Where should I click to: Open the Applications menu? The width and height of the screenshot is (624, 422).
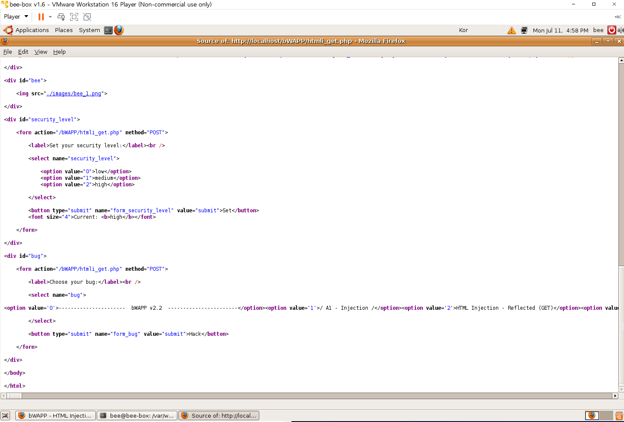(x=32, y=30)
